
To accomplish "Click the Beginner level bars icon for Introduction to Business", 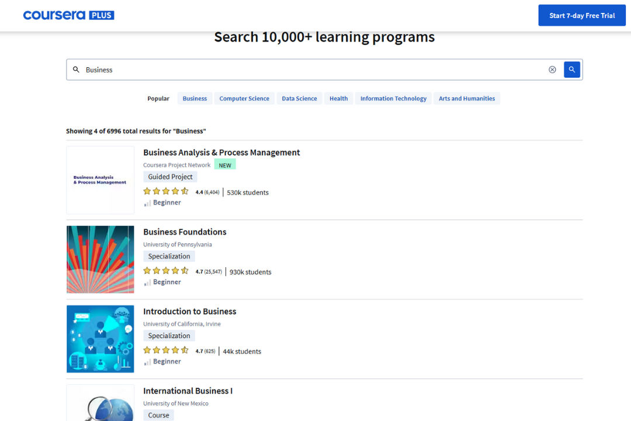I will tap(148, 361).
